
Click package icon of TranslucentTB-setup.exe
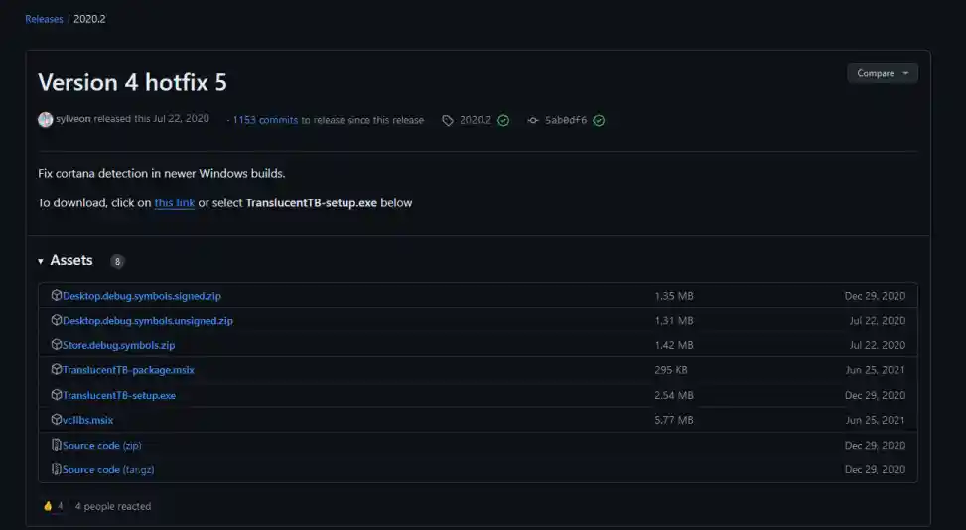coord(56,395)
